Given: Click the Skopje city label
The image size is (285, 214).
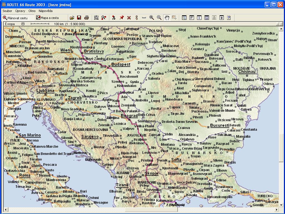Looking at the screenshot, I should 152,173.
